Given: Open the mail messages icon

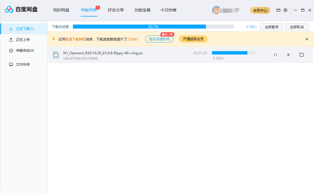Looking at the screenshot, I should pyautogui.click(x=278, y=10).
